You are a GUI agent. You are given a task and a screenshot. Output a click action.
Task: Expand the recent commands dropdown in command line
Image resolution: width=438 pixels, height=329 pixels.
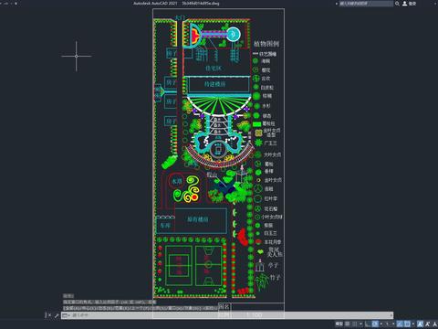tap(66, 315)
